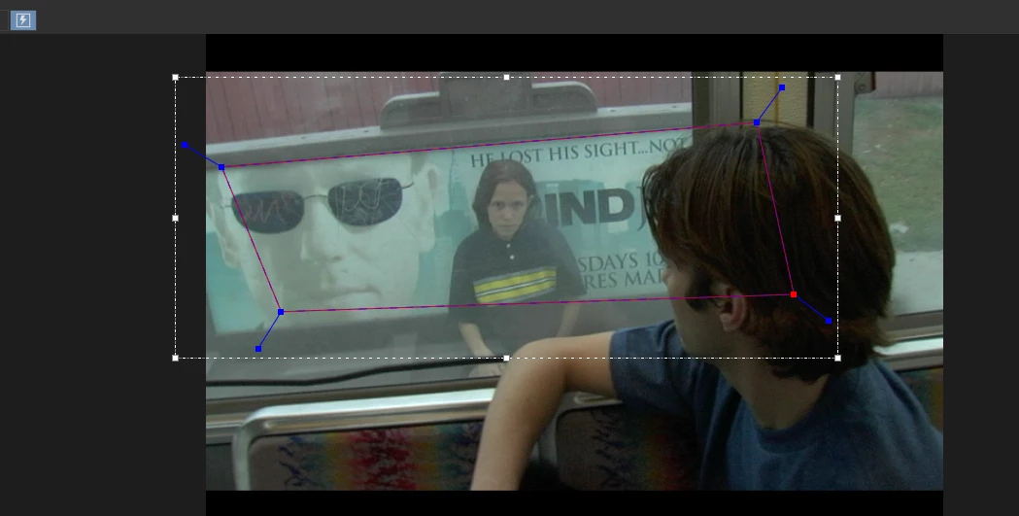Click the bottom-left corner handle of the dashed bounding box
1019x516 pixels.
pos(176,358)
